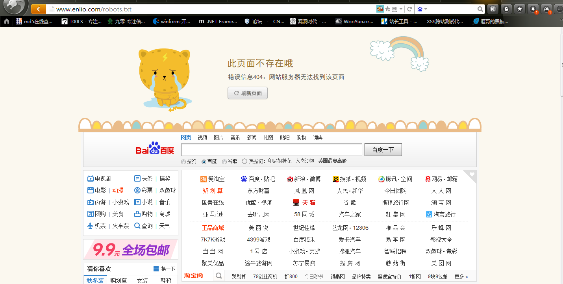Click the 9.9元全场包邮 banner
Screen dimensions: 563x284
pos(131,249)
